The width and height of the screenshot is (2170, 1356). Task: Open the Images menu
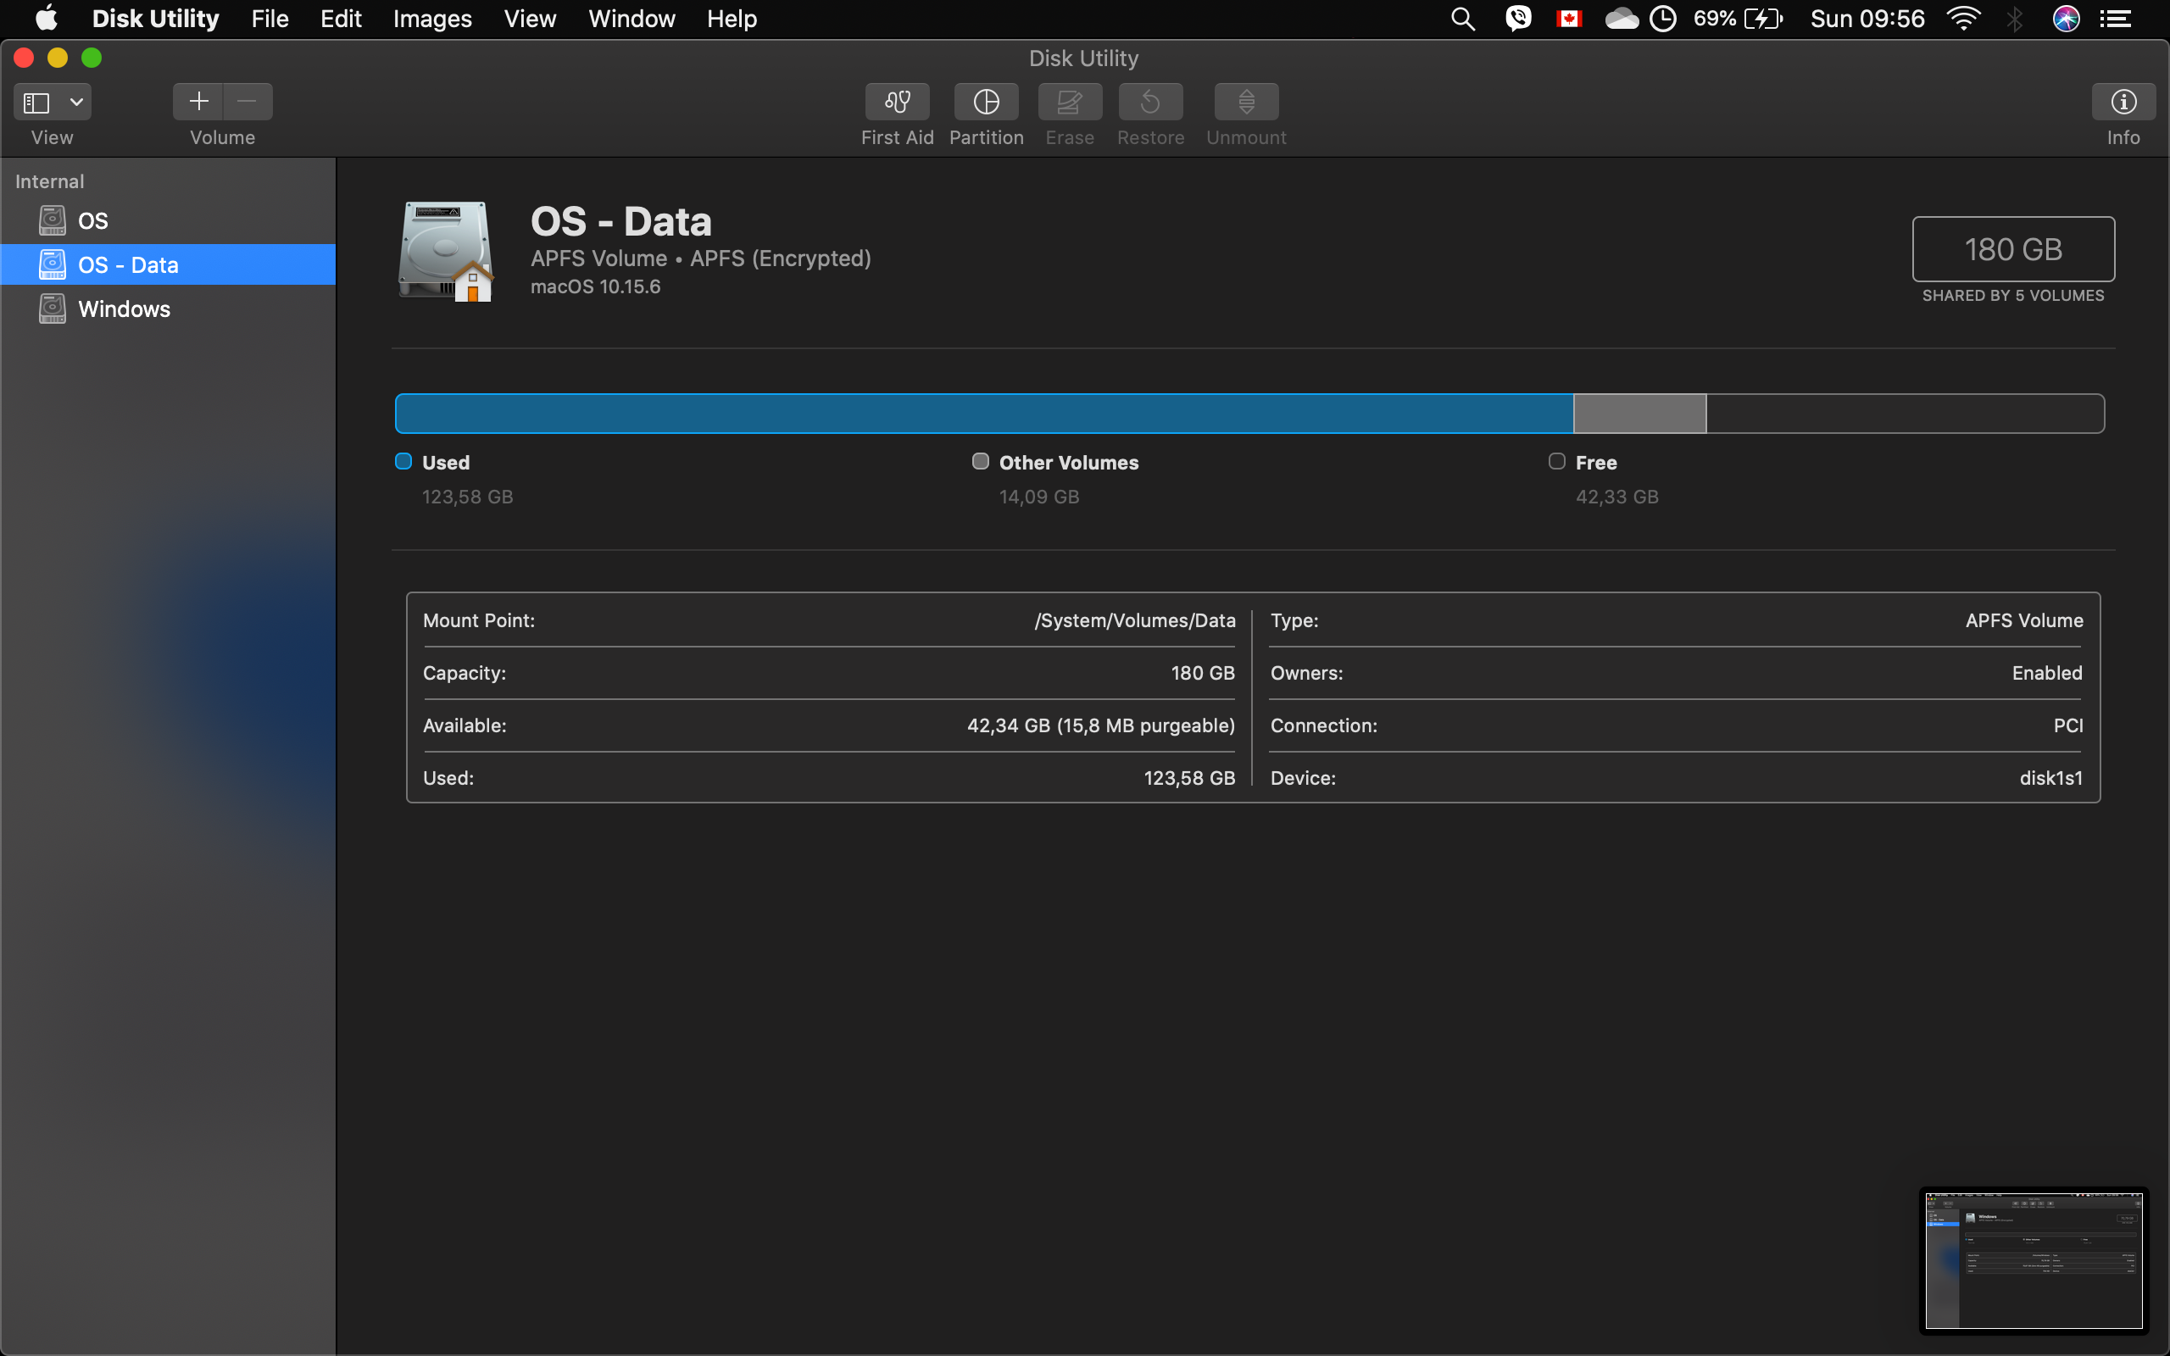432,18
